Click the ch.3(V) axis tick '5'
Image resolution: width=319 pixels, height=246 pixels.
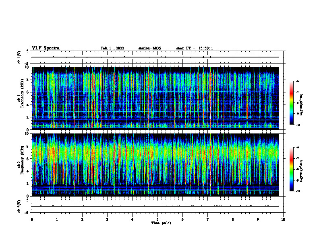pos(28,200)
